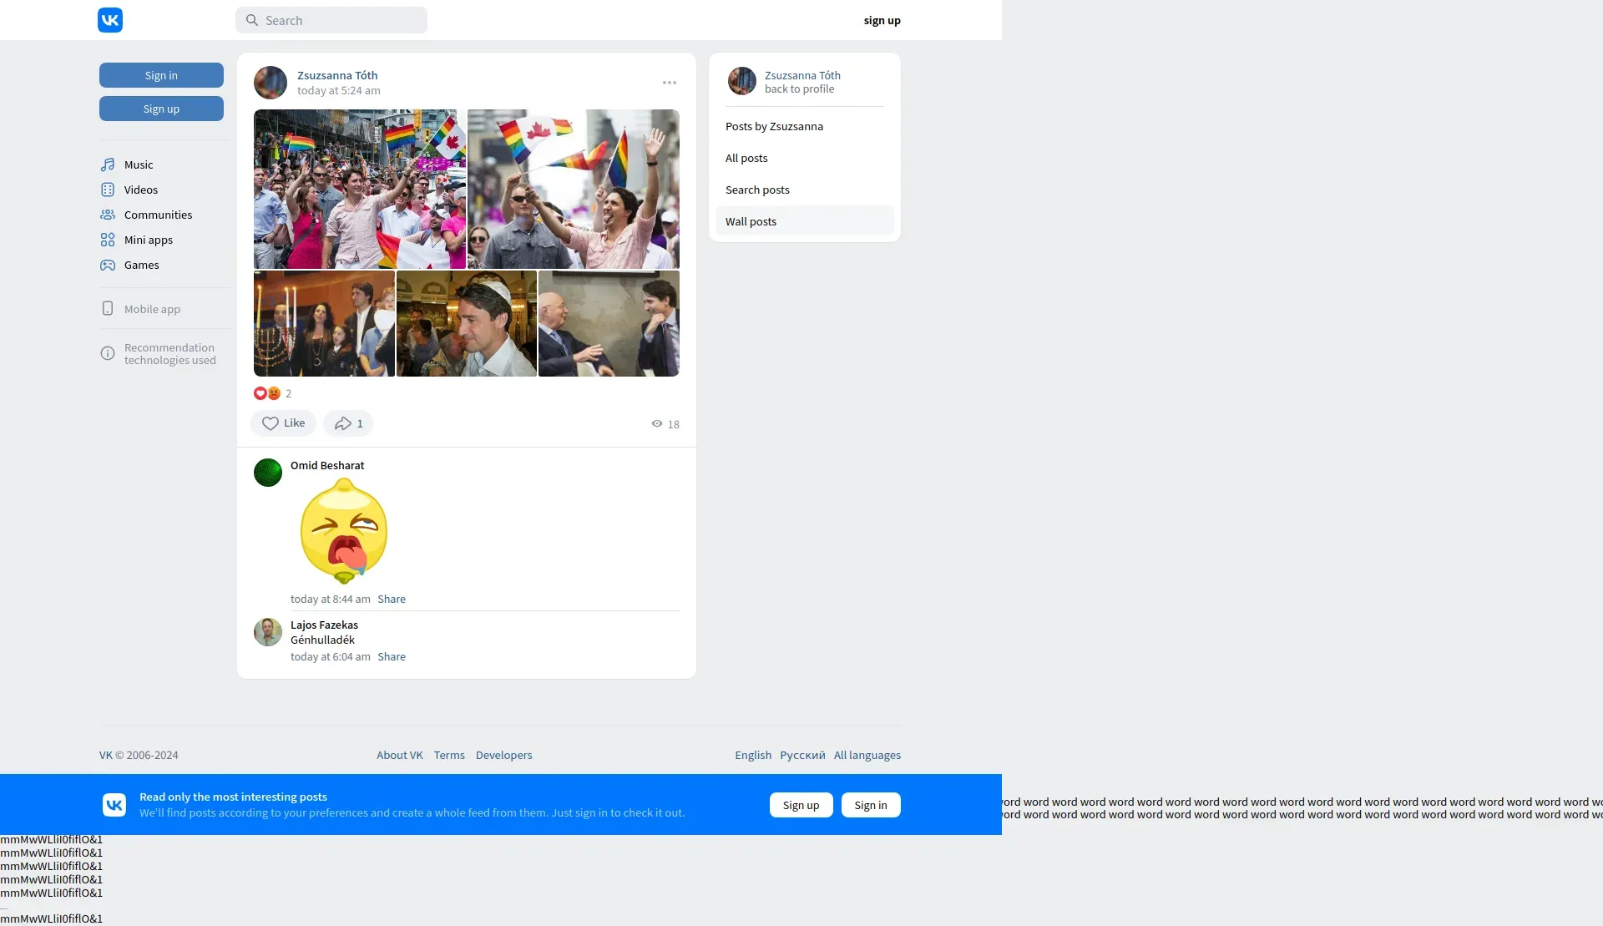The width and height of the screenshot is (1603, 926).
Task: Click Share under Lajos Fazekas comment
Action: click(392, 656)
